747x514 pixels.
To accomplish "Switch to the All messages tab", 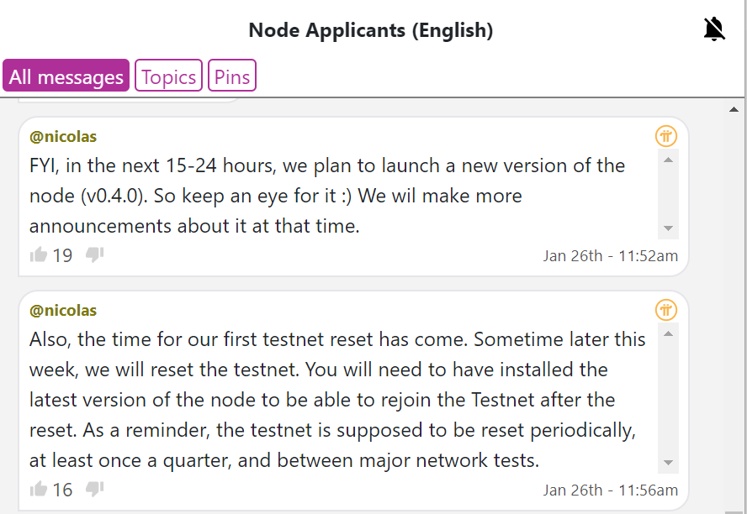I will pyautogui.click(x=66, y=75).
